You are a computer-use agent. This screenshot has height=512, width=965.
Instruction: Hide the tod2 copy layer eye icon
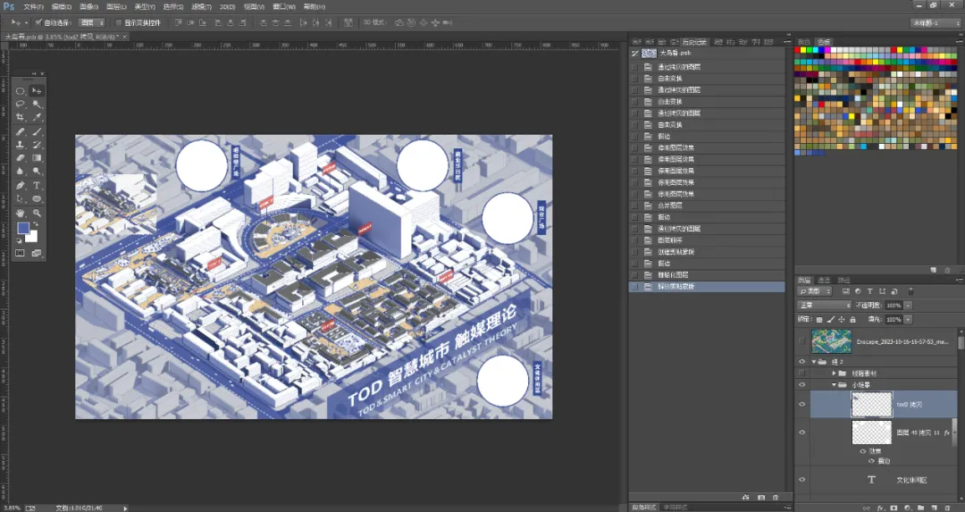coord(801,404)
